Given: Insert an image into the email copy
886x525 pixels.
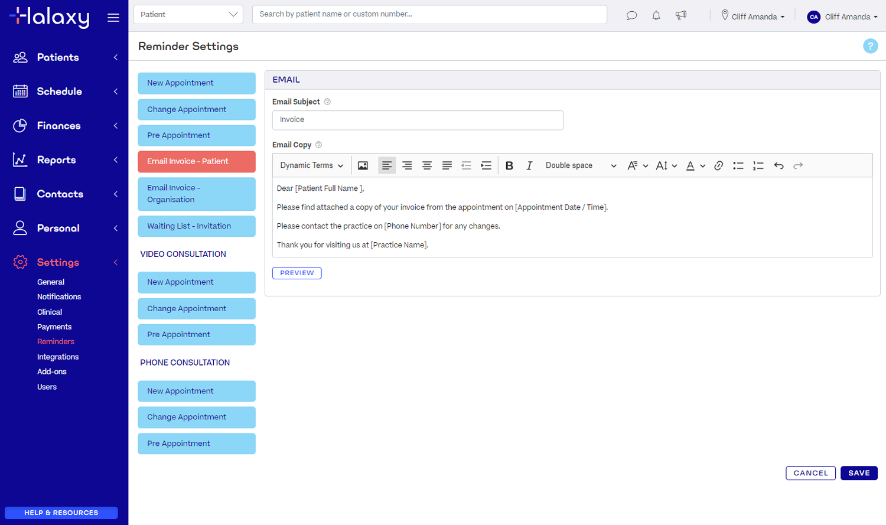Looking at the screenshot, I should 362,165.
